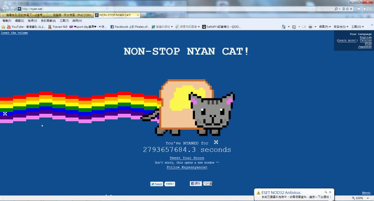Stop loading with the address bar X icon
374x201 pixels.
pyautogui.click(x=351, y=9)
